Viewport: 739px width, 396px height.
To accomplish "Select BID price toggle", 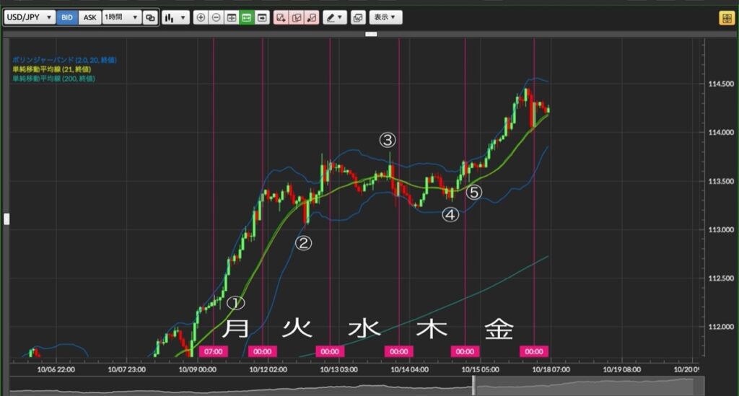I will 67,17.
